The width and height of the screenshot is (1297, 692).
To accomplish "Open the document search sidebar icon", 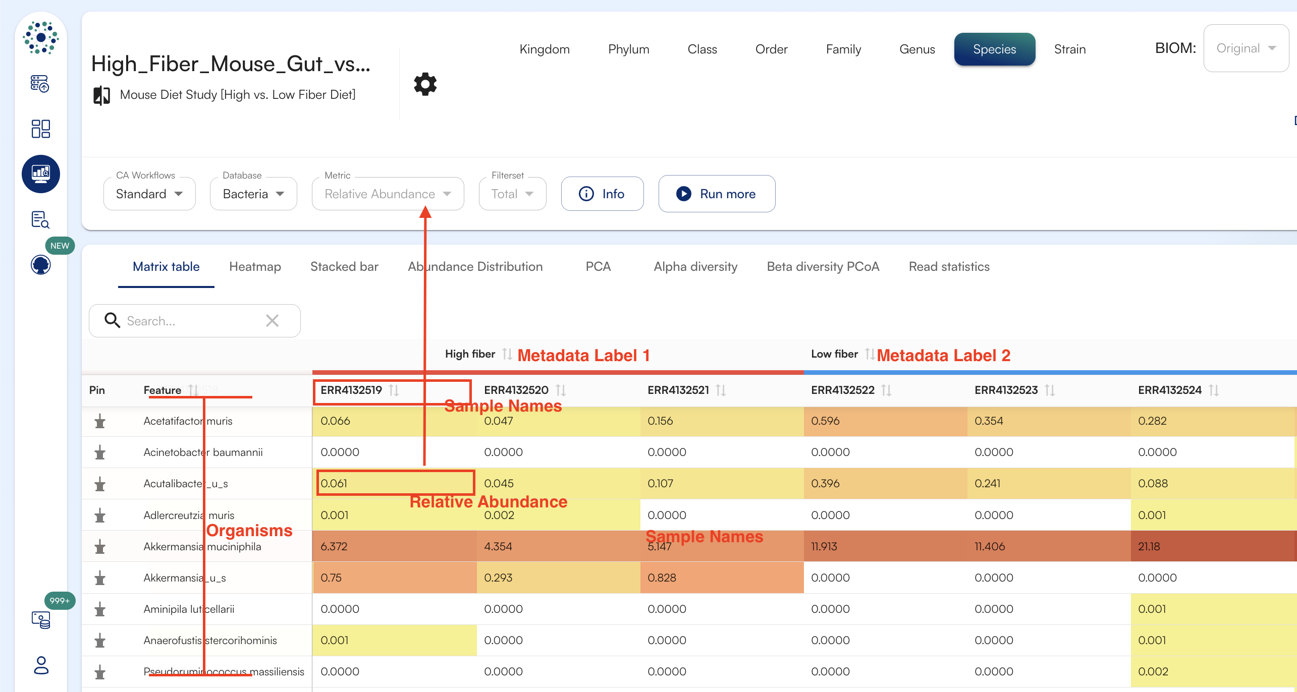I will (40, 219).
